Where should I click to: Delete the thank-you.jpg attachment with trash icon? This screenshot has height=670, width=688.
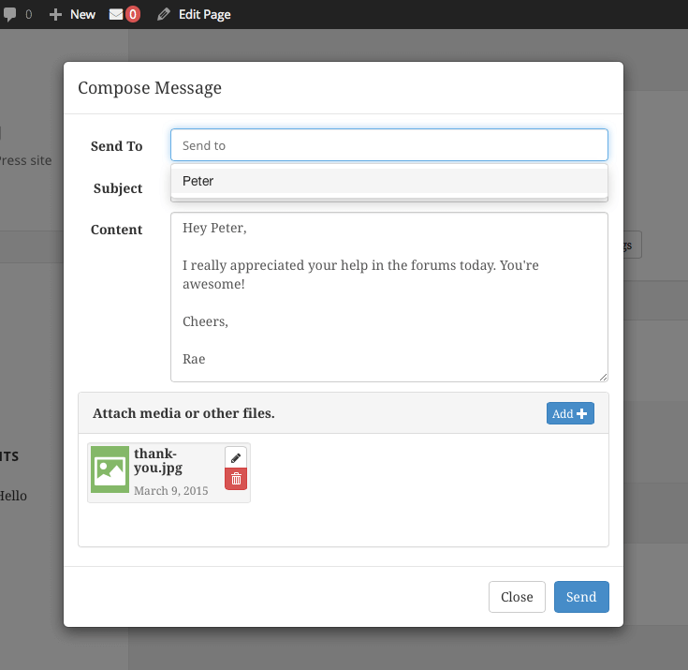[236, 479]
